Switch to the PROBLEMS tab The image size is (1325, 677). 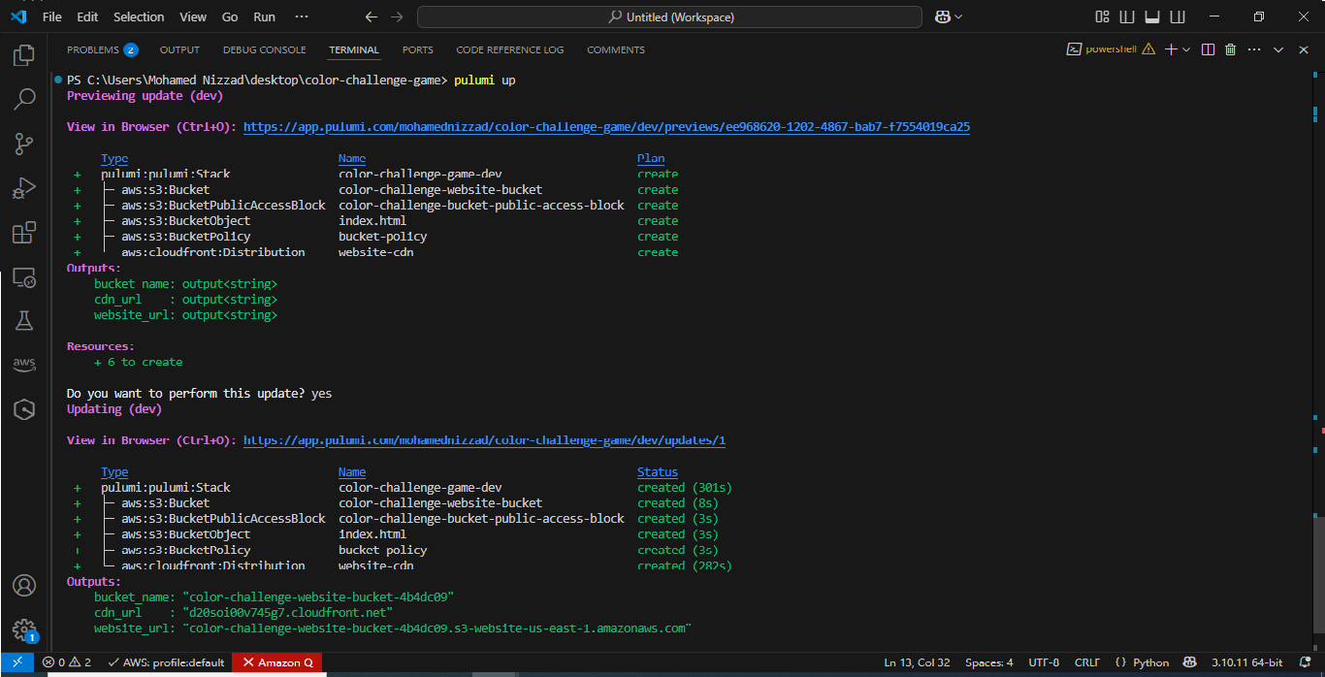tap(102, 49)
